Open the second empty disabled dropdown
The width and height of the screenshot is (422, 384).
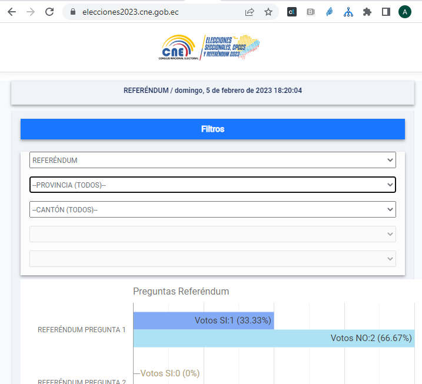point(212,259)
